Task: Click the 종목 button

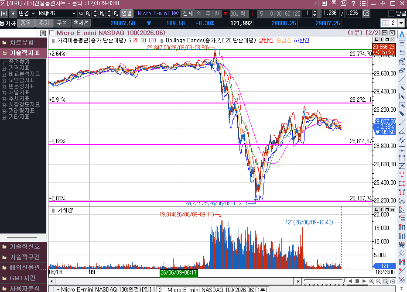Action: 26,23
